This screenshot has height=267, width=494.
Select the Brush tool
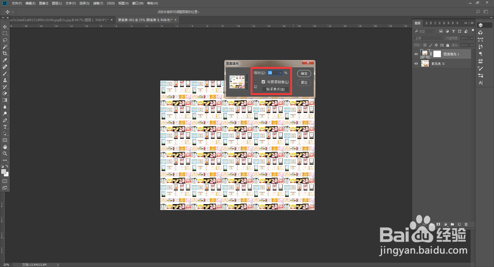(x=5, y=73)
